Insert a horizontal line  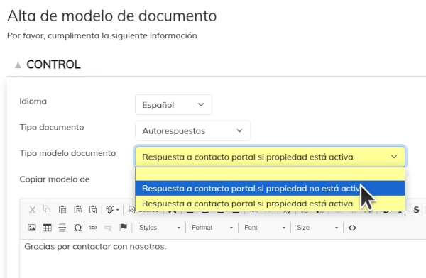(x=62, y=228)
